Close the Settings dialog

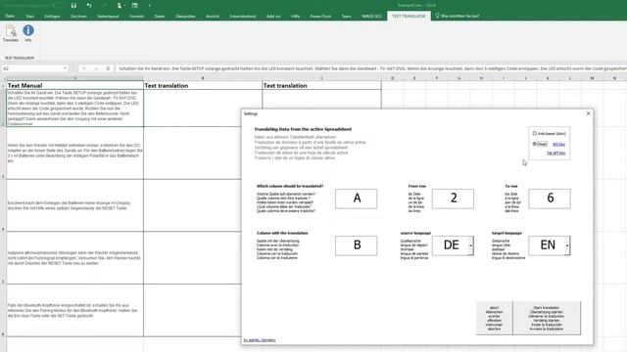[x=588, y=113]
